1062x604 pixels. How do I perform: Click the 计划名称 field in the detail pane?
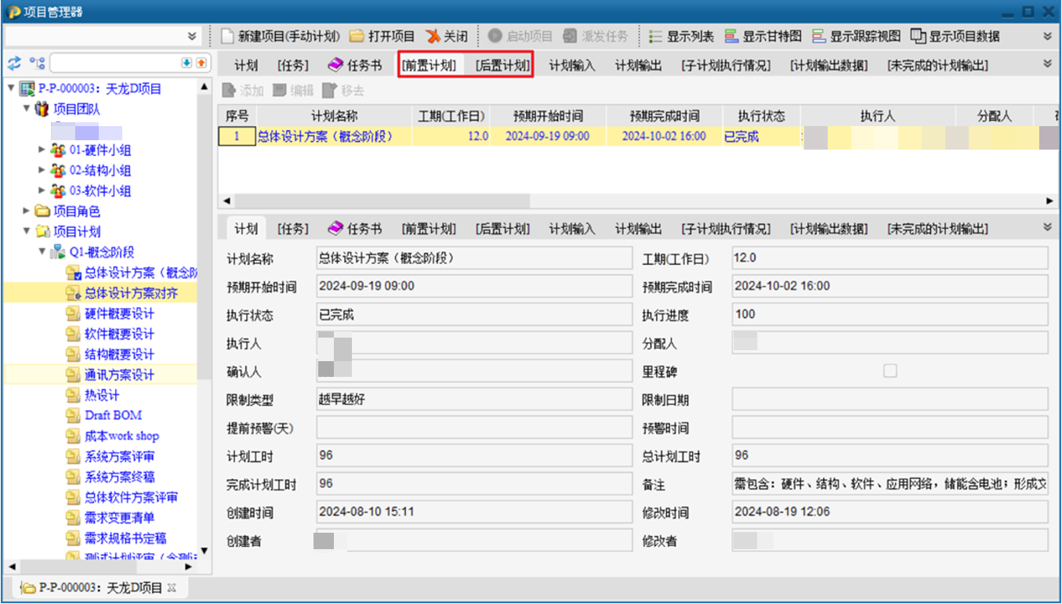474,259
